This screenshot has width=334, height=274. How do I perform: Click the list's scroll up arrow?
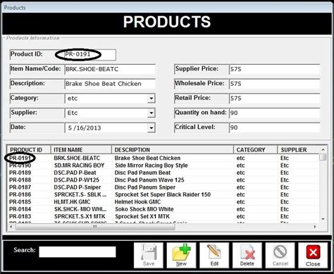tap(323, 149)
